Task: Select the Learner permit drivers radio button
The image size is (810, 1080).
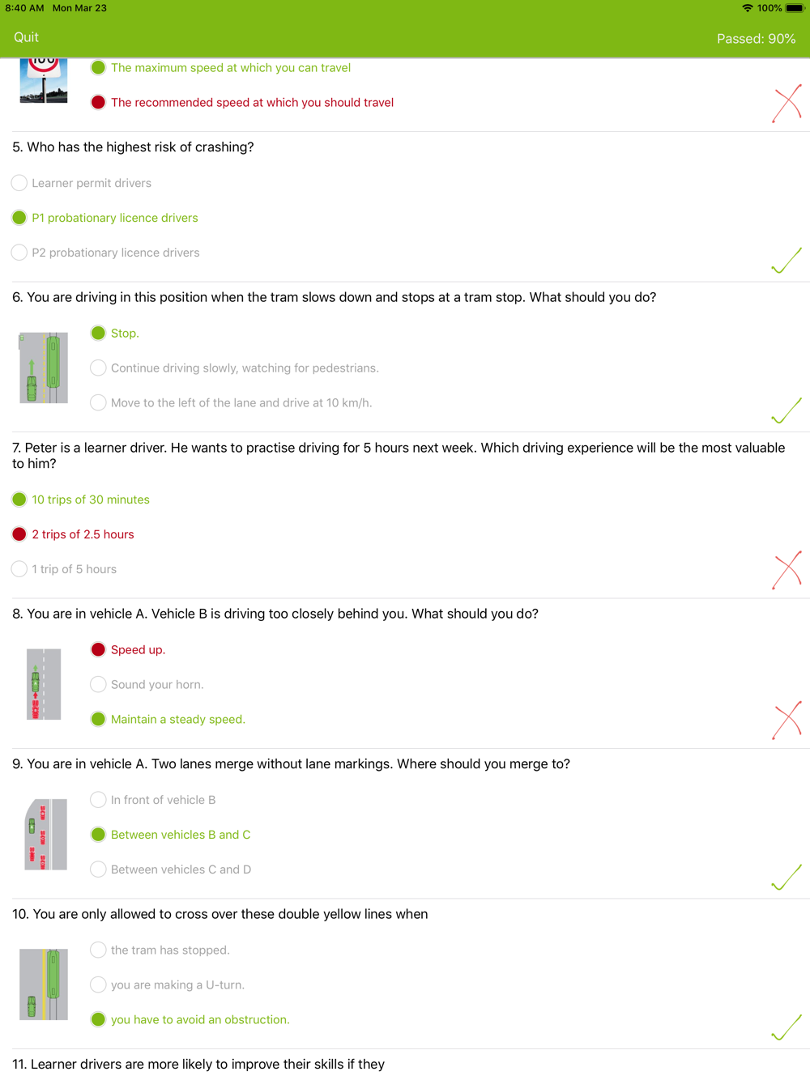Action: [19, 183]
